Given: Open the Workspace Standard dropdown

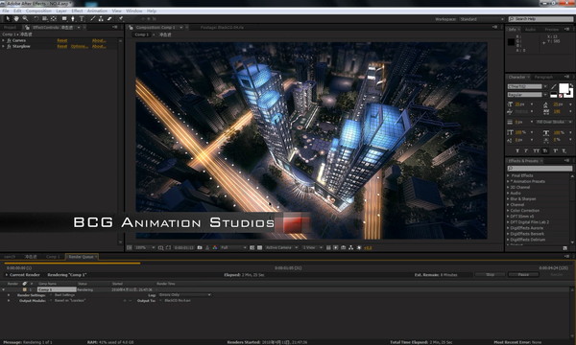Looking at the screenshot, I should [482, 19].
